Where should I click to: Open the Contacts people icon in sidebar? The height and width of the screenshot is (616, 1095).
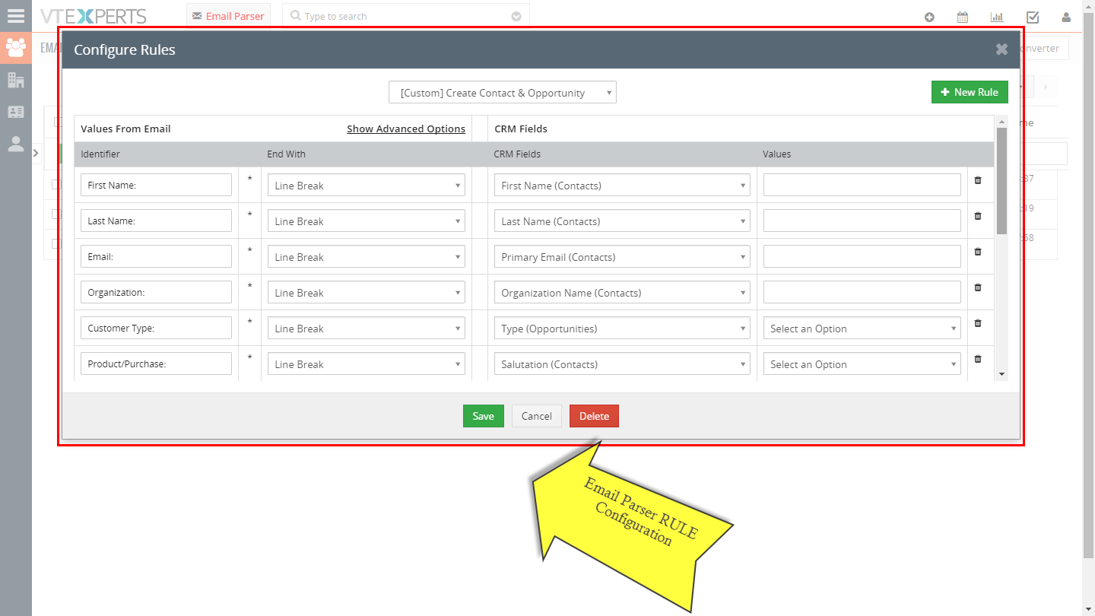[15, 48]
